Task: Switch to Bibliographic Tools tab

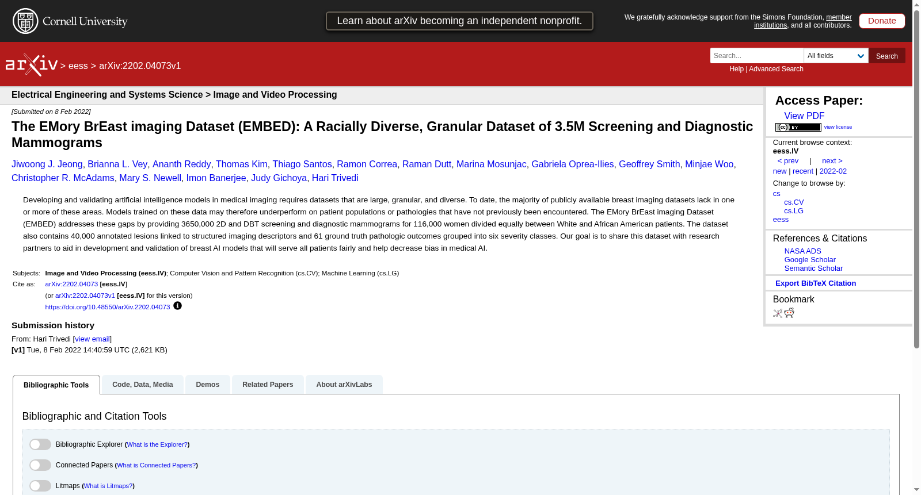Action: point(56,385)
